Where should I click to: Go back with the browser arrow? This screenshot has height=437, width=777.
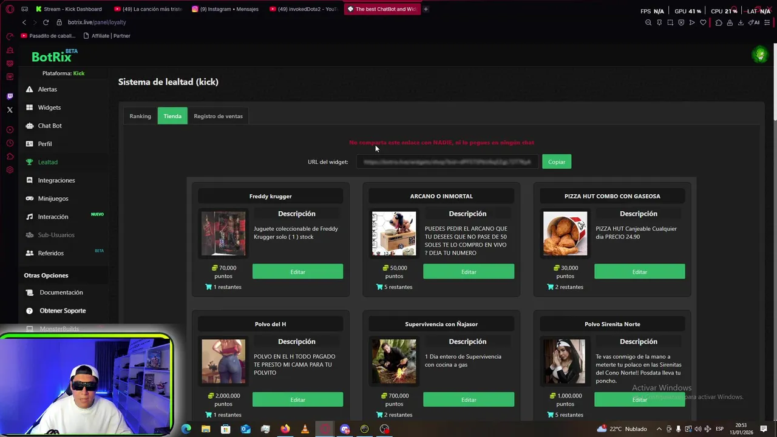tap(24, 22)
